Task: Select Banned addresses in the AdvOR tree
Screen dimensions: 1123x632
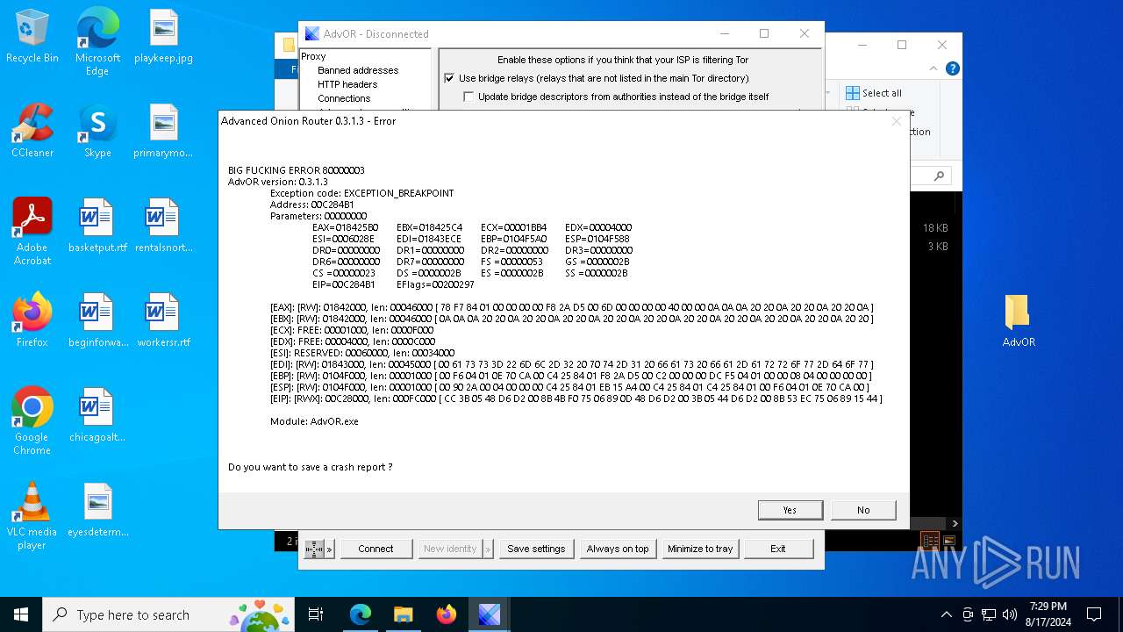Action: tap(358, 70)
